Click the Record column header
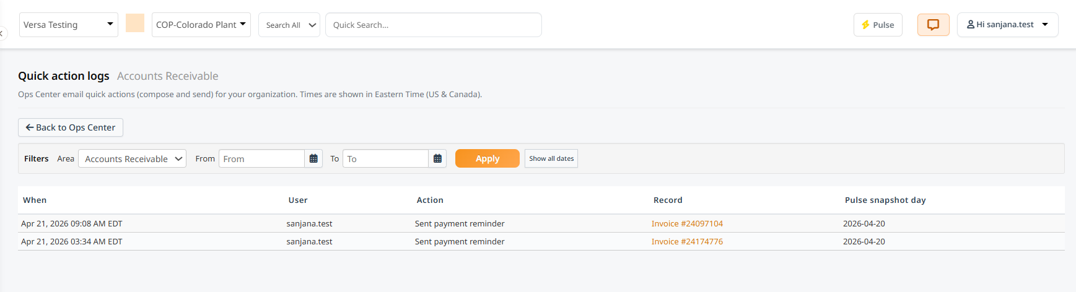 [x=668, y=200]
